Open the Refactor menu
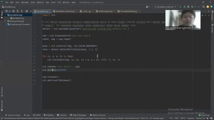The height and width of the screenshot is (120, 214). tap(40, 2)
